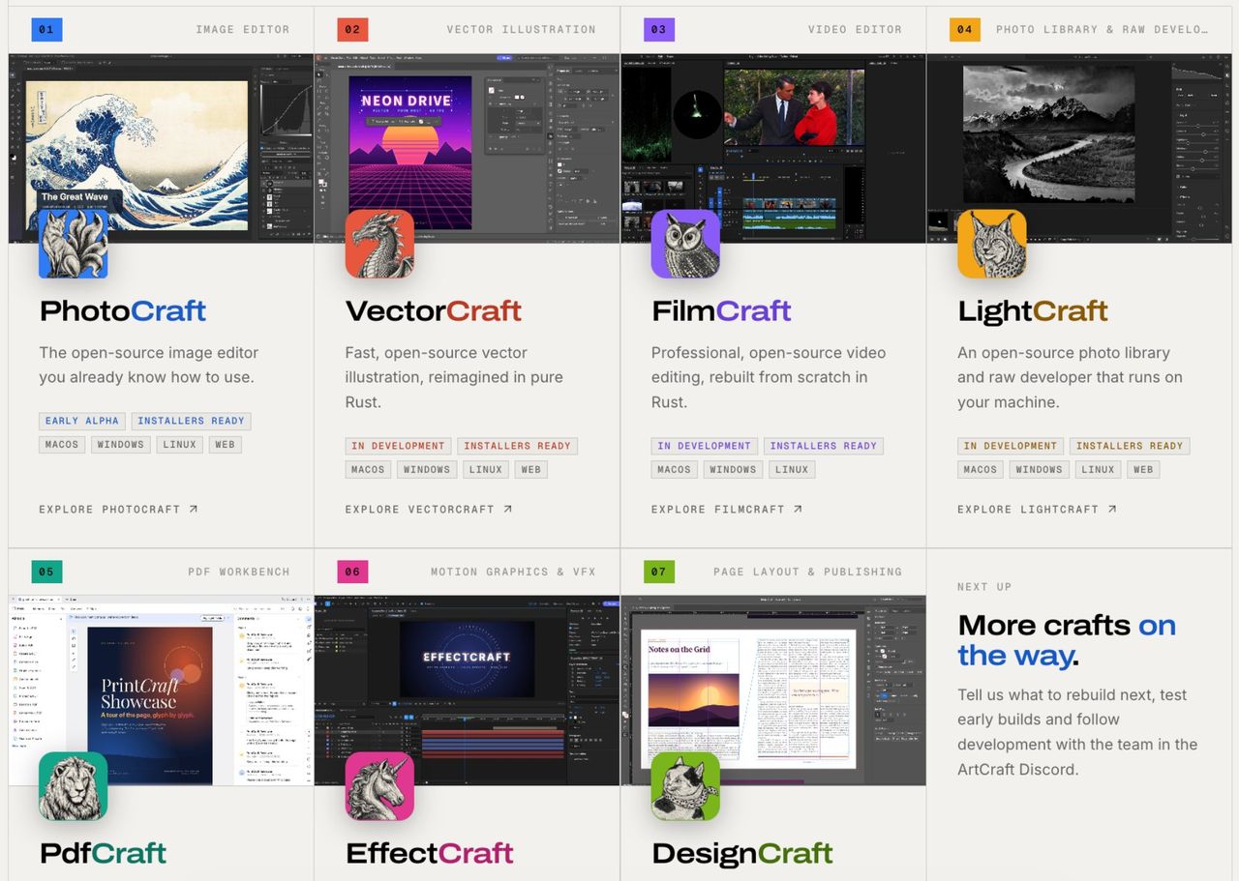Viewport: 1239px width, 881px height.
Task: Click the red 02 number badge
Action: (352, 29)
